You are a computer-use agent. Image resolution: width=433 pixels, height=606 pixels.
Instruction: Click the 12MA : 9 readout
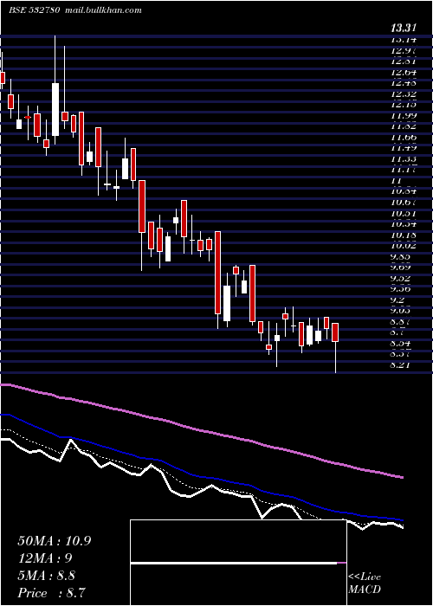click(x=45, y=558)
